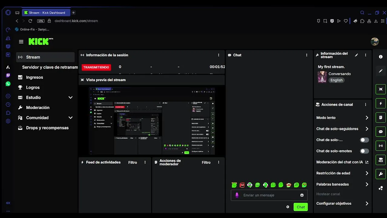Toggle Chat de solo-... switch
Image resolution: width=387 pixels, height=218 pixels.
point(364,140)
